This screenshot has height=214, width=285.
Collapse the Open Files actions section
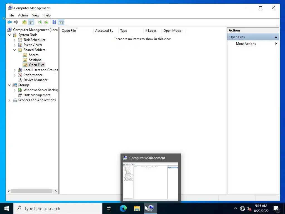pos(276,37)
